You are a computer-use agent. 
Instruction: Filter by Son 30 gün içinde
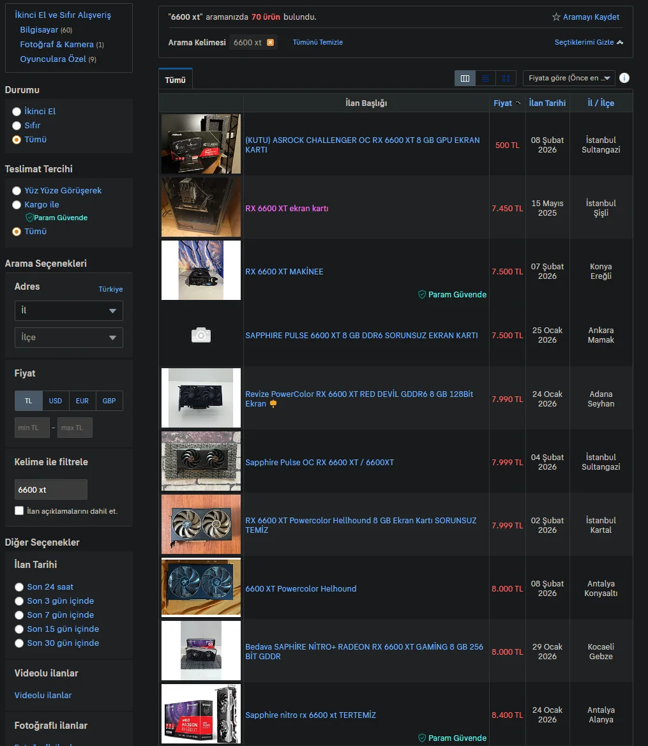[19, 643]
